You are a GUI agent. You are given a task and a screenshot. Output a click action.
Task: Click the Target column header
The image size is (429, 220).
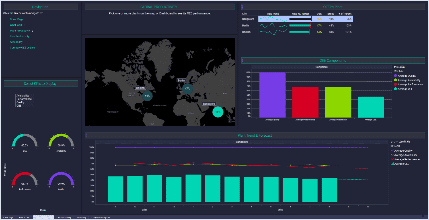pyautogui.click(x=330, y=14)
